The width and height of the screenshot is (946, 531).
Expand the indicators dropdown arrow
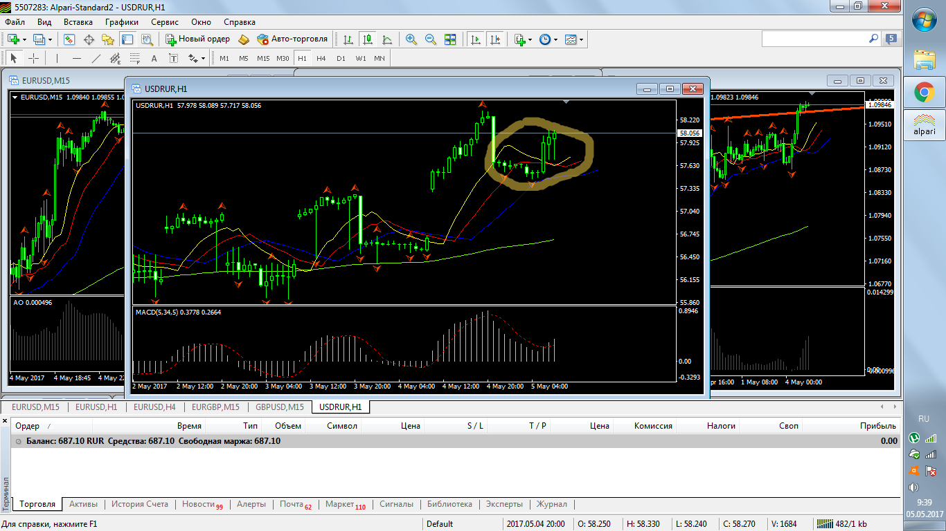pyautogui.click(x=530, y=39)
